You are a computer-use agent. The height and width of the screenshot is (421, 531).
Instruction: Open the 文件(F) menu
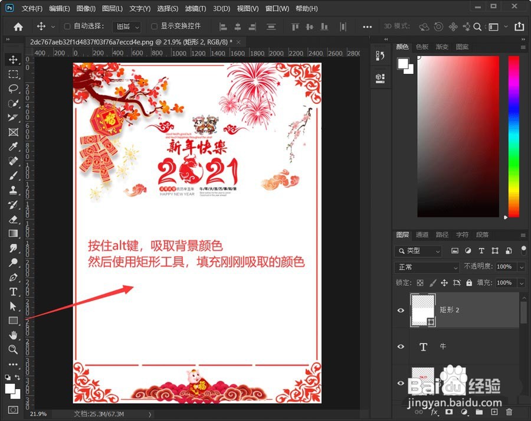[32, 8]
